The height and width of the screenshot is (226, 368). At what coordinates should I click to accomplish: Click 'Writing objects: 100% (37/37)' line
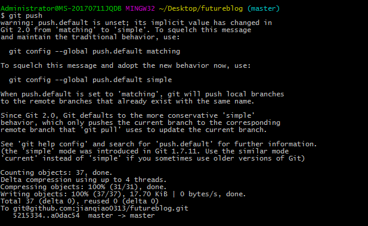(123, 194)
